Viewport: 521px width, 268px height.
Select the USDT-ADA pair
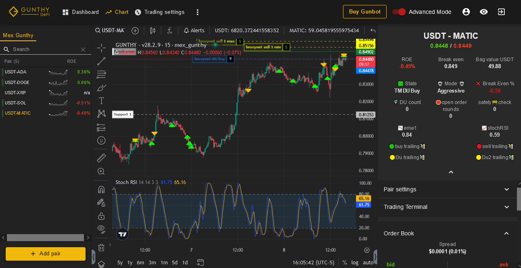pos(46,72)
